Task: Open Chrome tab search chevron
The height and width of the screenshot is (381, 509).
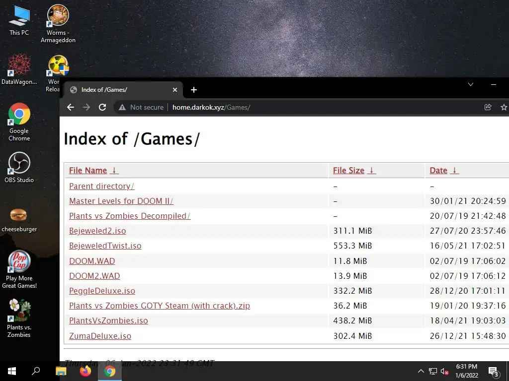Action: point(471,84)
